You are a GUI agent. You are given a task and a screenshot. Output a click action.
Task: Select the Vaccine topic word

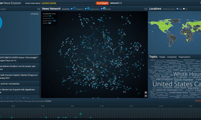pyautogui.click(x=193, y=88)
